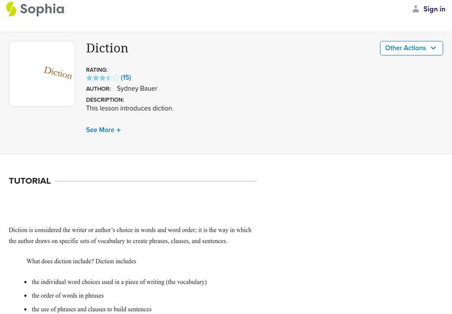The image size is (452, 314).
Task: Choose the third rating star
Action: (x=103, y=78)
